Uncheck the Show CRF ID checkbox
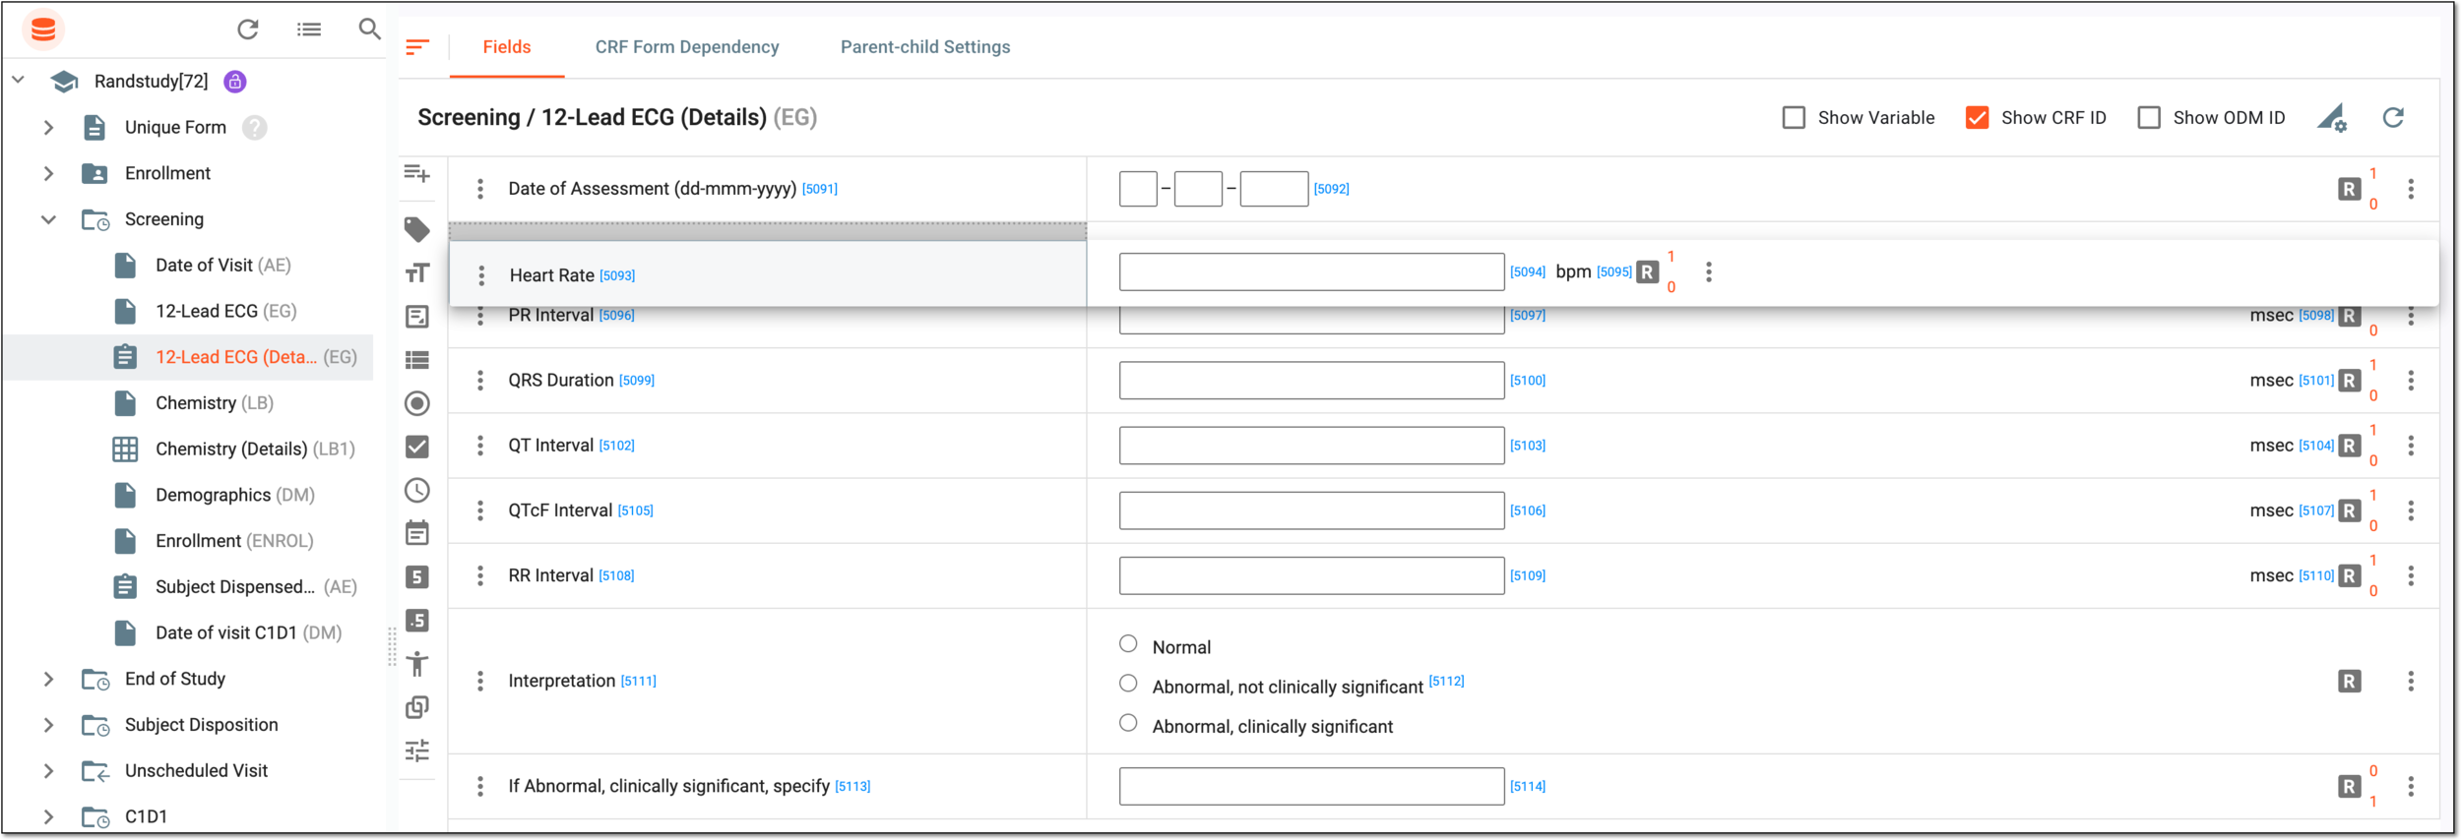 tap(1977, 118)
